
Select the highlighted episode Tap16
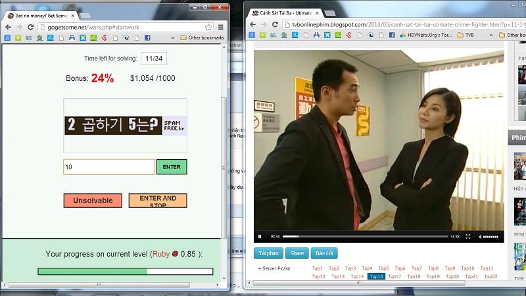tap(376, 276)
